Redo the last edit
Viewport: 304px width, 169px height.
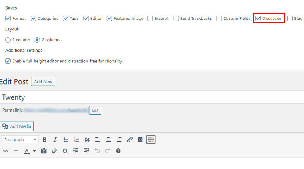pyautogui.click(x=108, y=151)
